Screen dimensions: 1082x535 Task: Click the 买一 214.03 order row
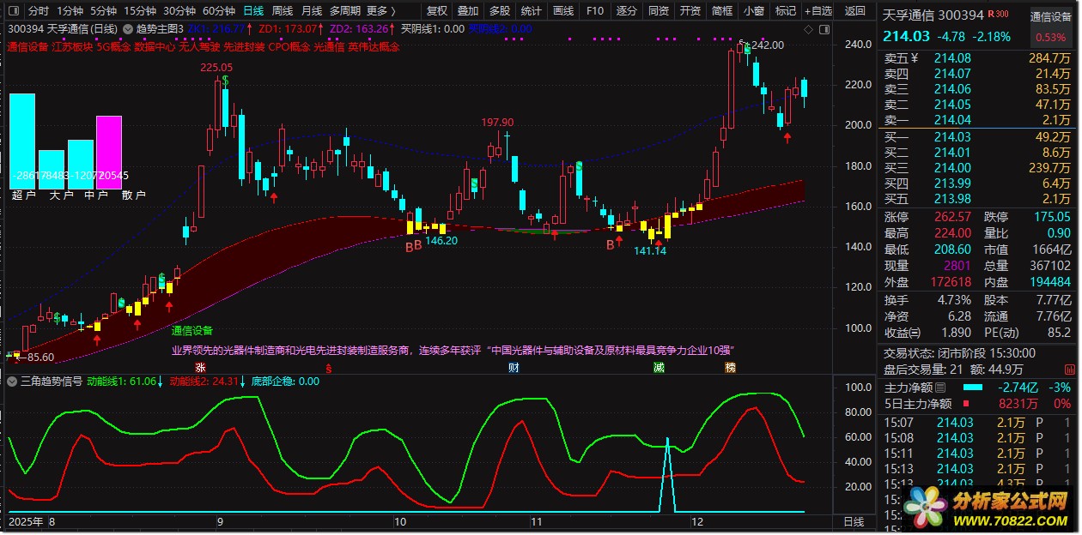pyautogui.click(x=977, y=137)
